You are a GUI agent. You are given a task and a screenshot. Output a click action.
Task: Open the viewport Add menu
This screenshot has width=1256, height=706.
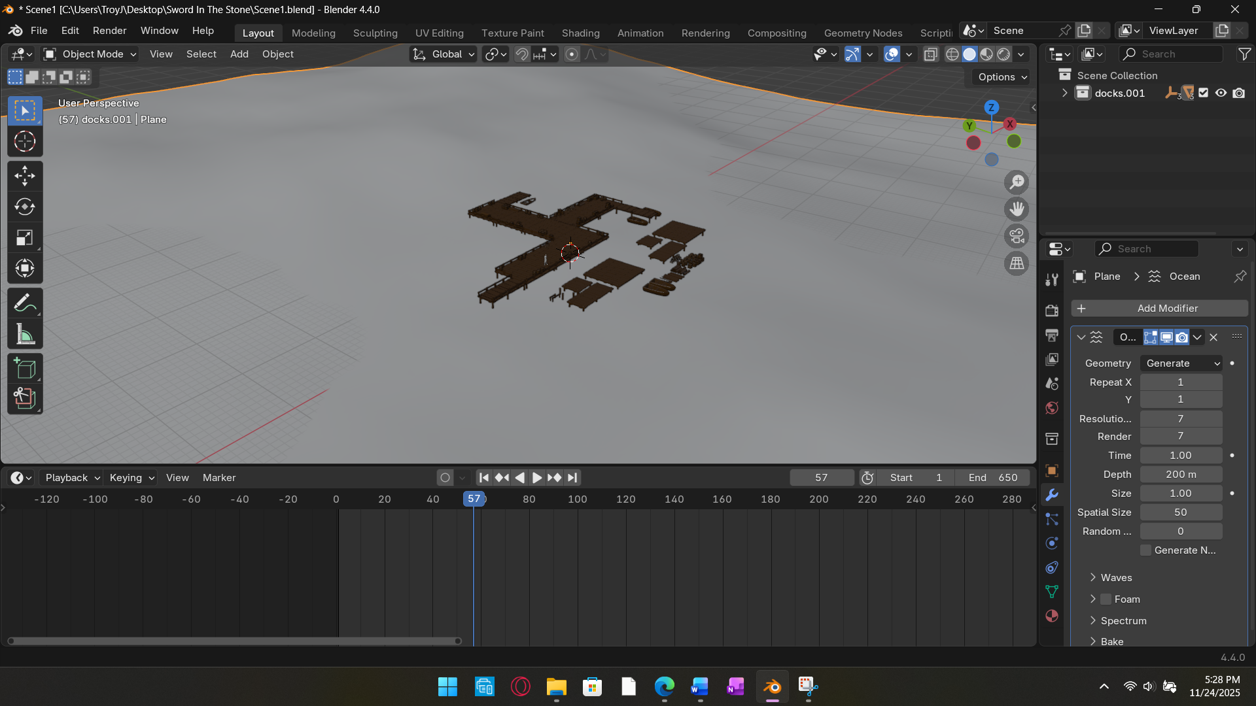(239, 54)
